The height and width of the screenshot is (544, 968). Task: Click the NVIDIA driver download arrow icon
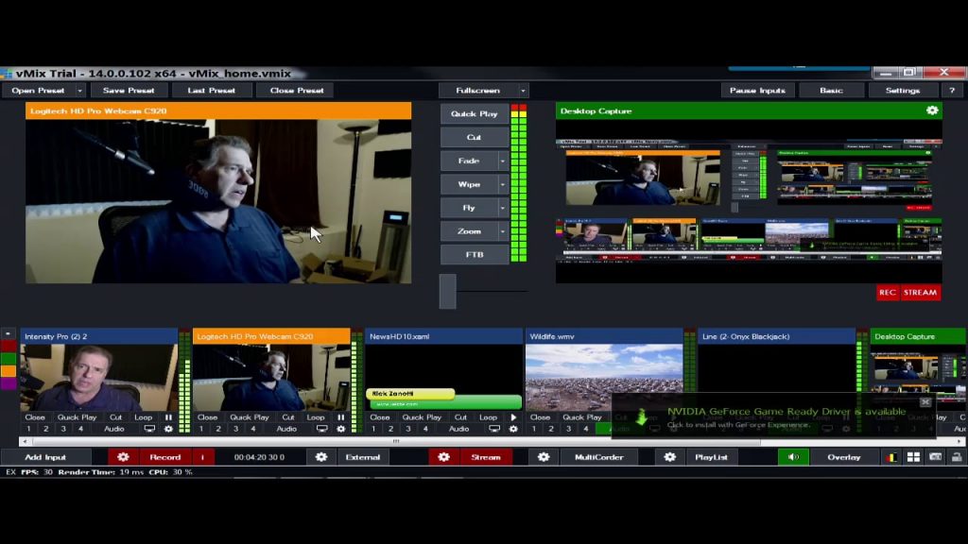[642, 416]
